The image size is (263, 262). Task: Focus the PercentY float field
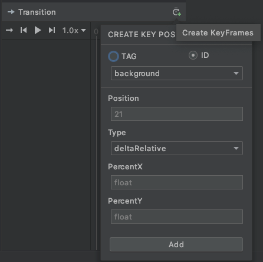(177, 217)
